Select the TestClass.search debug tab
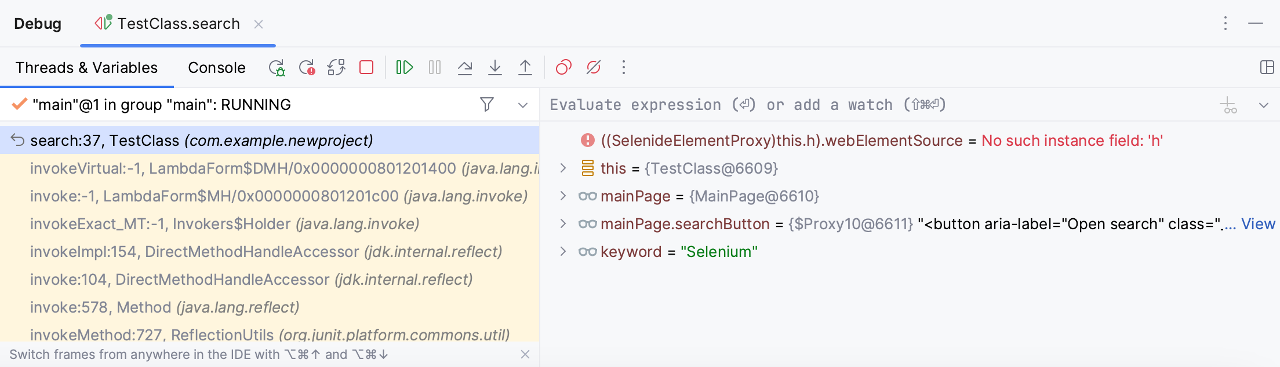1280x367 pixels. pyautogui.click(x=179, y=24)
